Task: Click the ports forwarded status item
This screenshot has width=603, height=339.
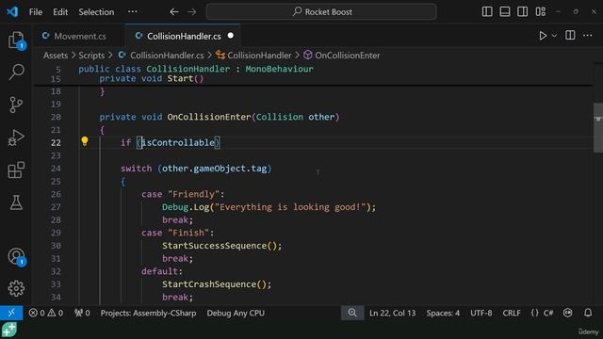Action: pyautogui.click(x=82, y=313)
